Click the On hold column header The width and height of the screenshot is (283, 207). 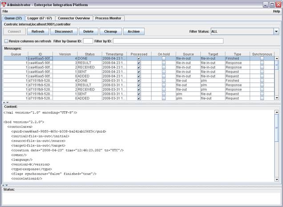(x=164, y=54)
